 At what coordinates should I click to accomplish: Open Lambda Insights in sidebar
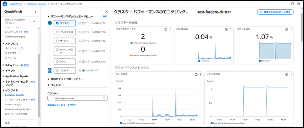(x=13, y=104)
